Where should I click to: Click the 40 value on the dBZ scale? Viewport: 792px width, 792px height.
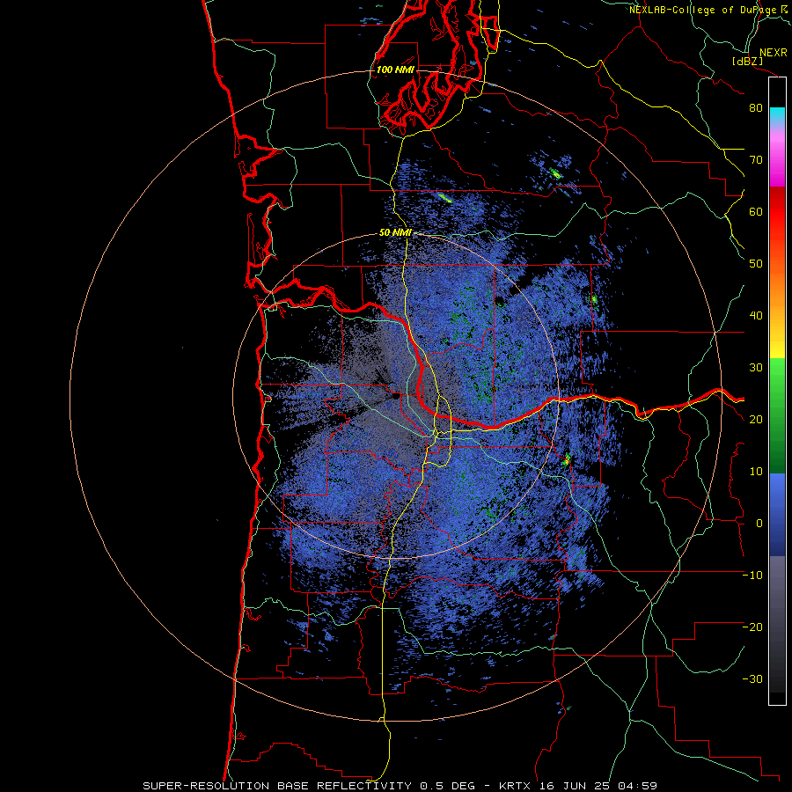coord(756,316)
